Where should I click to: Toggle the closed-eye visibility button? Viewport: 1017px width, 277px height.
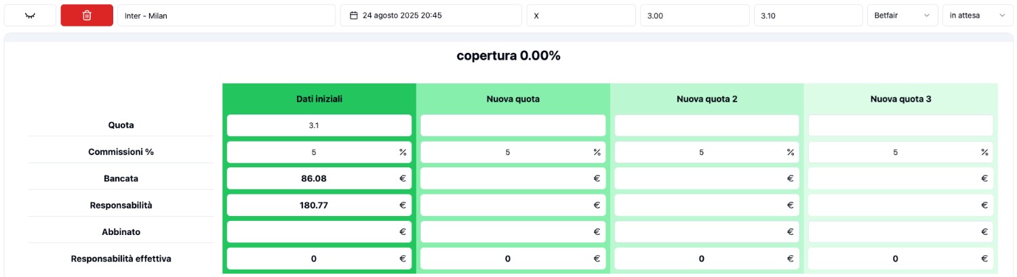pos(30,16)
